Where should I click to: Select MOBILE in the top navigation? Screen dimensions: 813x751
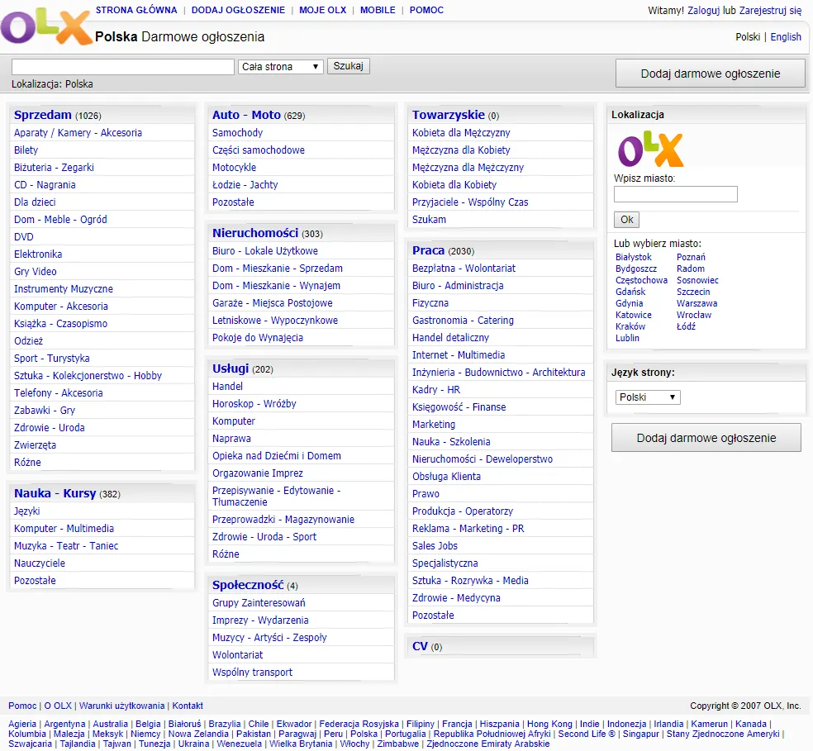[x=378, y=10]
